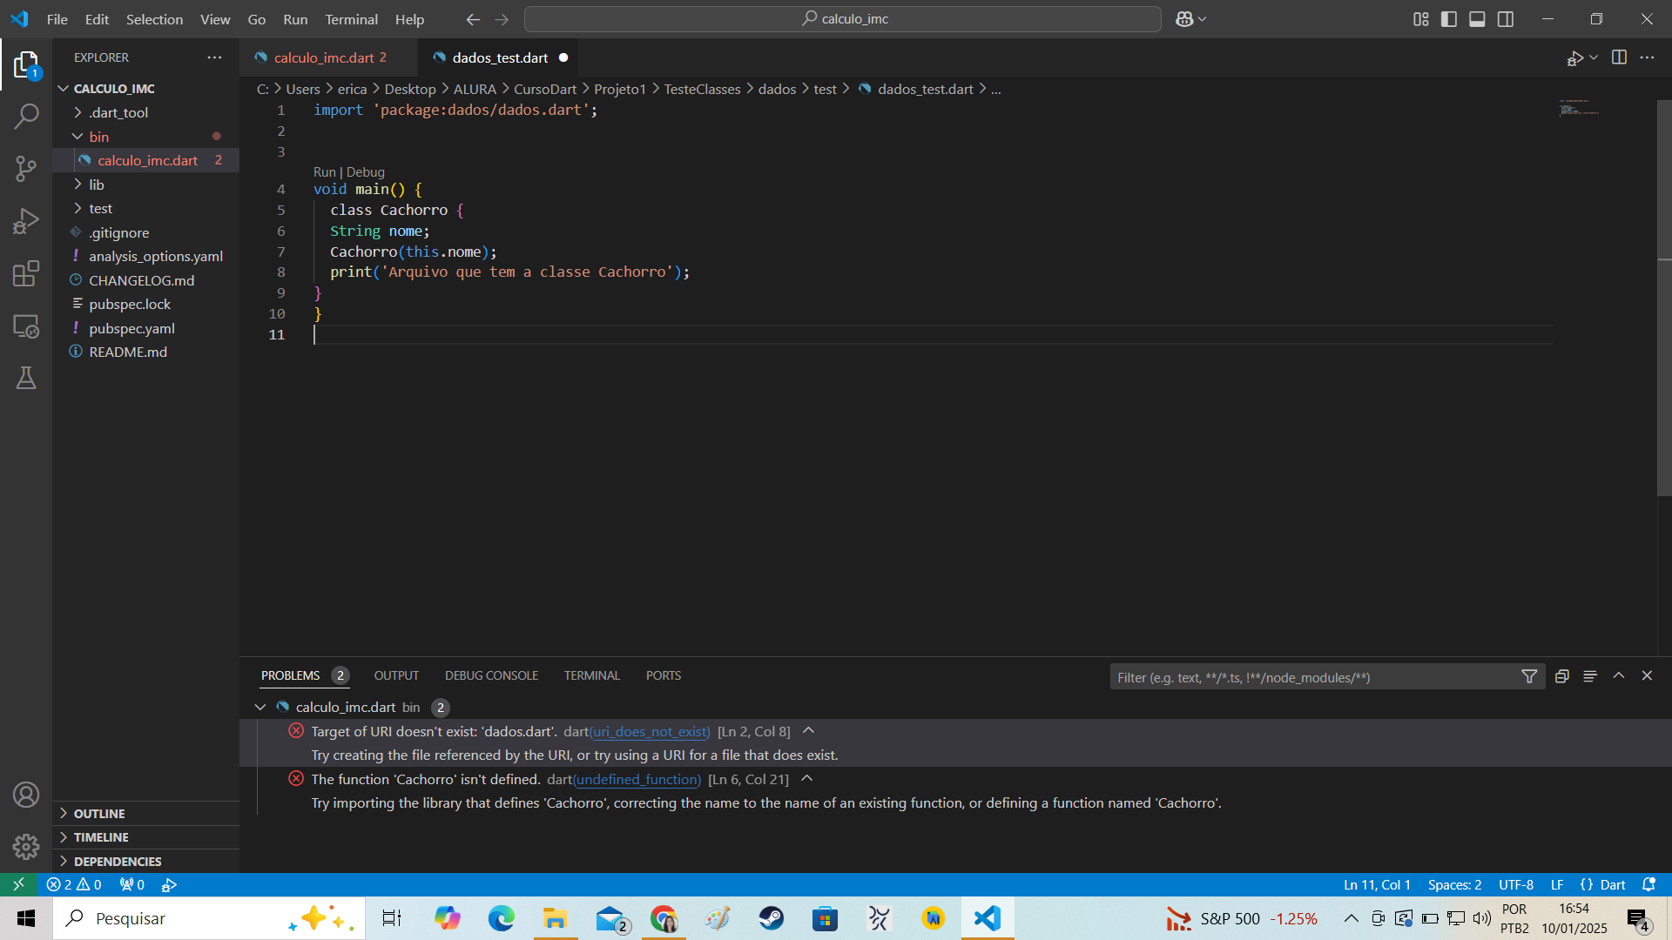
Task: Click the calculo_imc command center search box
Action: pos(843,19)
